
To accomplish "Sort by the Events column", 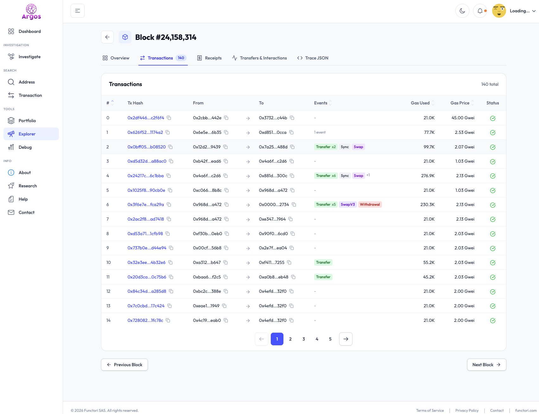I will pos(323,103).
